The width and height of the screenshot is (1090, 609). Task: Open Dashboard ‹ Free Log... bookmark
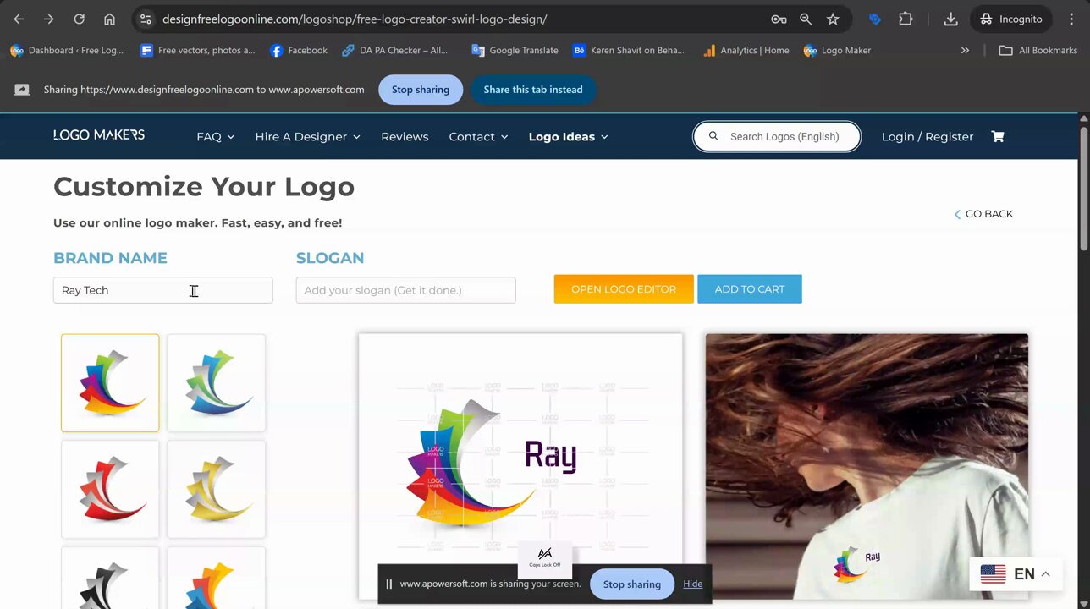pyautogui.click(x=67, y=50)
